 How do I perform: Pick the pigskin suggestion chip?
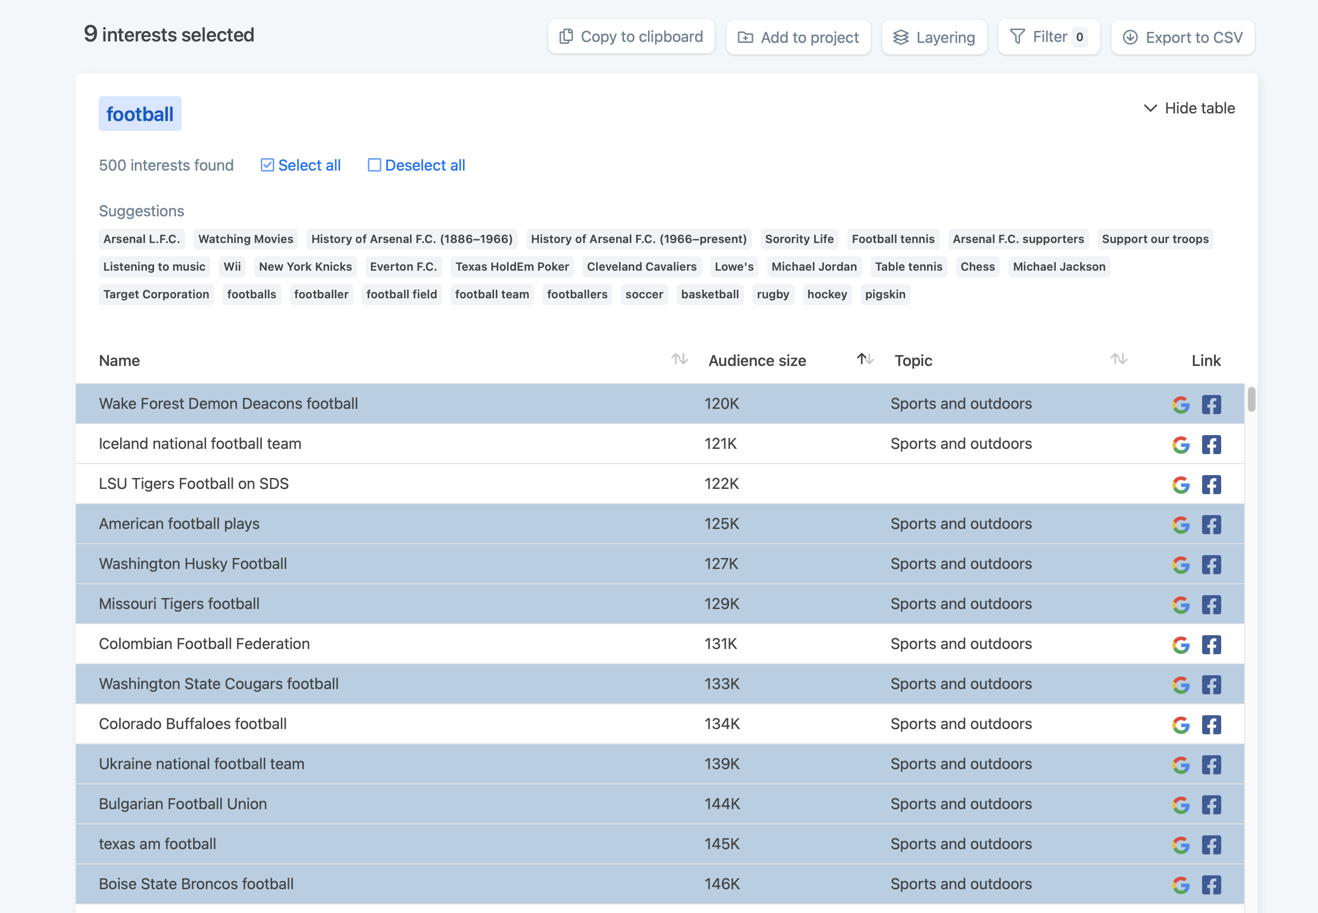coord(885,294)
